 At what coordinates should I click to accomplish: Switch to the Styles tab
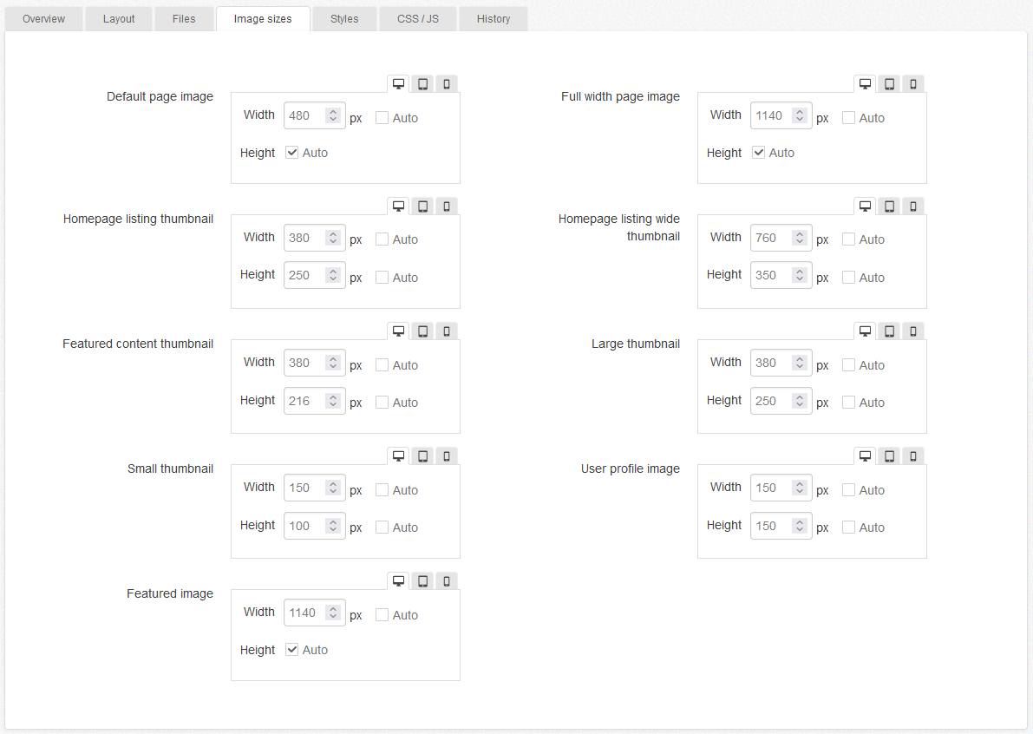(x=344, y=18)
